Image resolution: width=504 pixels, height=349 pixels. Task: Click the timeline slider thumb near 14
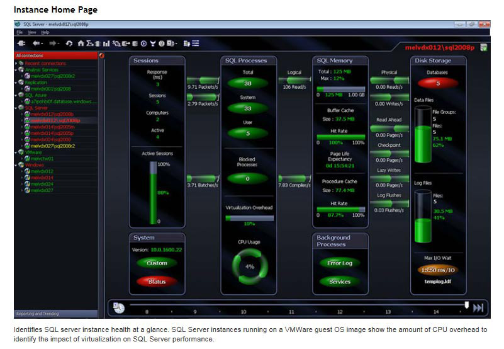click(467, 304)
